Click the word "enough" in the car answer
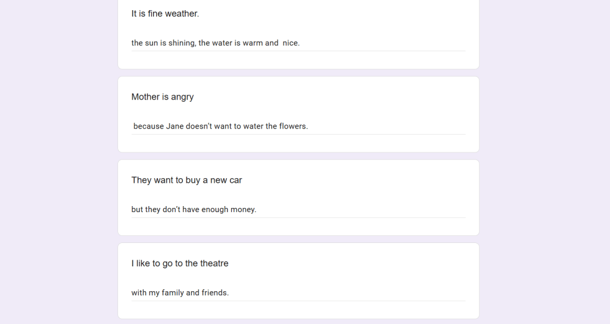Screen dimensions: 610x324 [214, 210]
